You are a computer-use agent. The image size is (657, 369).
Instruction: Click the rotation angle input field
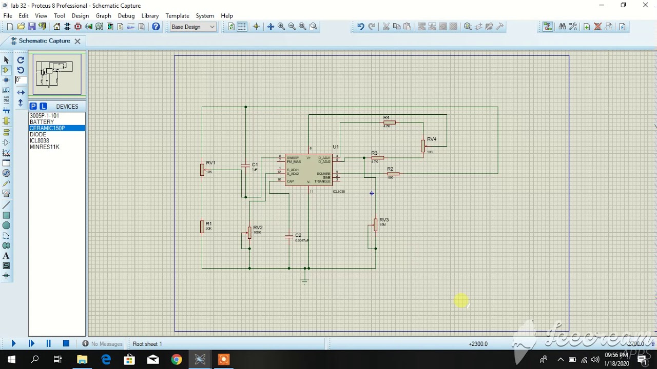pos(21,80)
